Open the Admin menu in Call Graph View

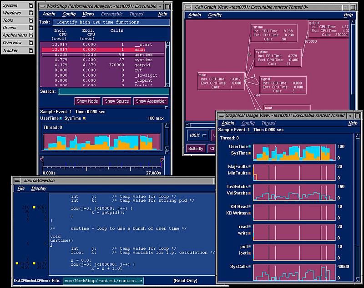point(194,15)
